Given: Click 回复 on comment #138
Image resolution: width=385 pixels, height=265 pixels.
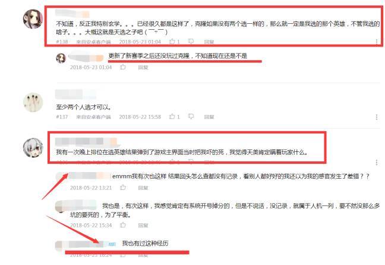Looking at the screenshot, I should coord(209,42).
